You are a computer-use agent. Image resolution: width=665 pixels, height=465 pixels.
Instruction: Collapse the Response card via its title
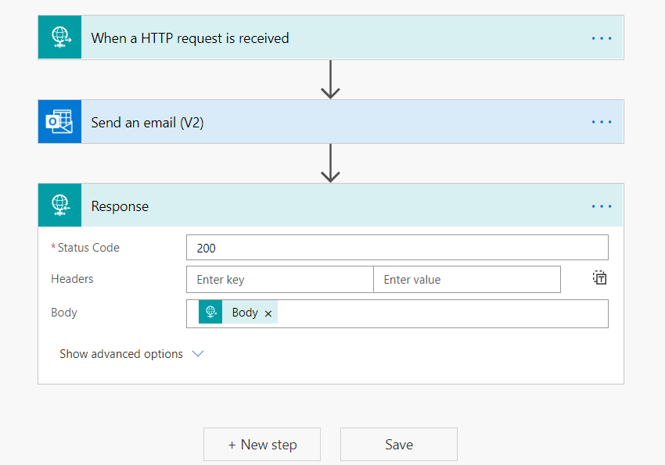(120, 206)
